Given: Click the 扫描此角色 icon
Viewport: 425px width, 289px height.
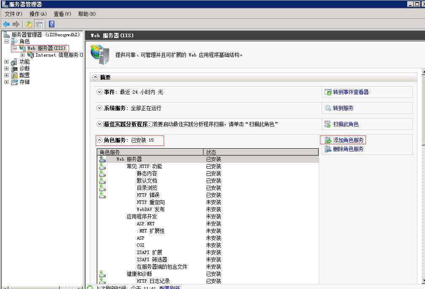Looking at the screenshot, I should [x=328, y=124].
